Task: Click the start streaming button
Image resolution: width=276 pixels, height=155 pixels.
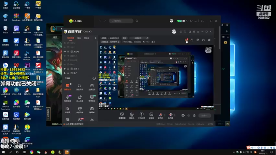Action: (x=205, y=115)
